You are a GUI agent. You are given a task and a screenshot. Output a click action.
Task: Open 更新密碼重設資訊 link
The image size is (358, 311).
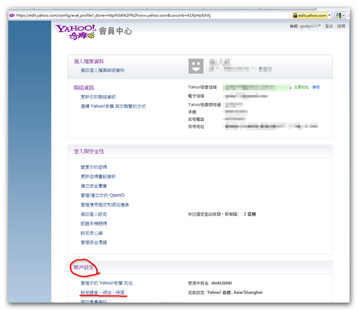tap(98, 177)
